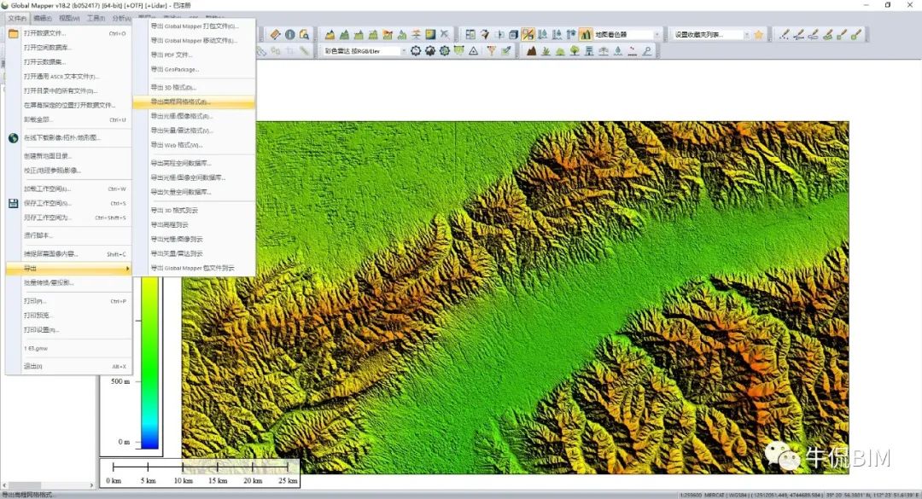Image resolution: width=922 pixels, height=499 pixels.
Task: Toggle the hill shading mountain icon
Action: coord(586,35)
